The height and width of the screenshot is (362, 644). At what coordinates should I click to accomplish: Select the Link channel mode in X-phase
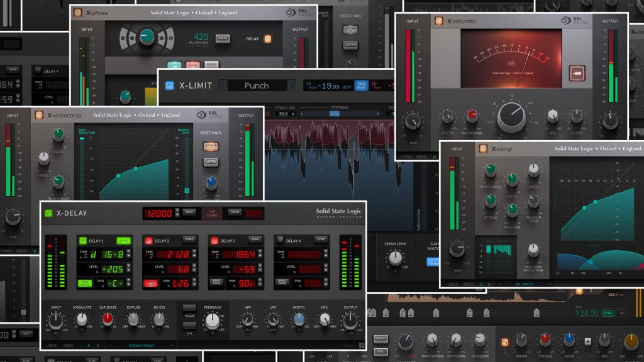[192, 65]
